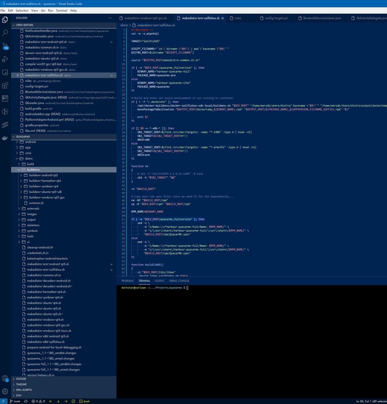Switch to BluetoothDeviceListener.java tab
This screenshot has width=387, height=404.
coord(322,18)
